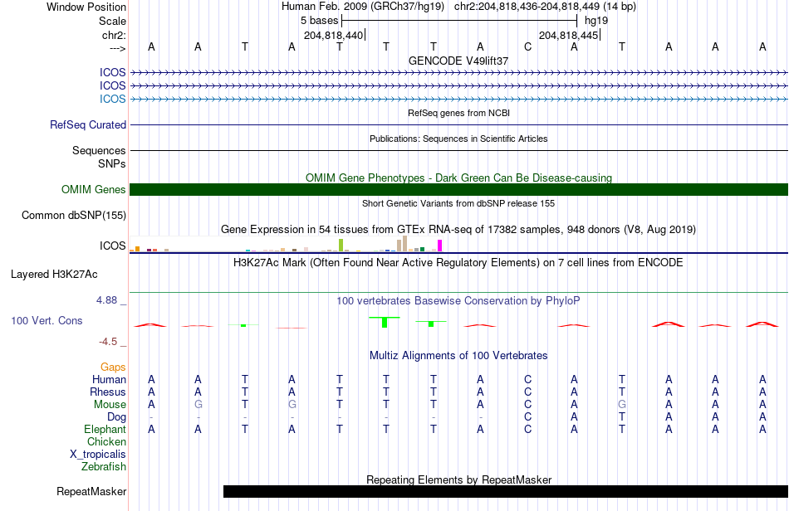Screen dimensions: 789x511
Task: Click the magenta GTEx expression bar
Action: (x=440, y=246)
